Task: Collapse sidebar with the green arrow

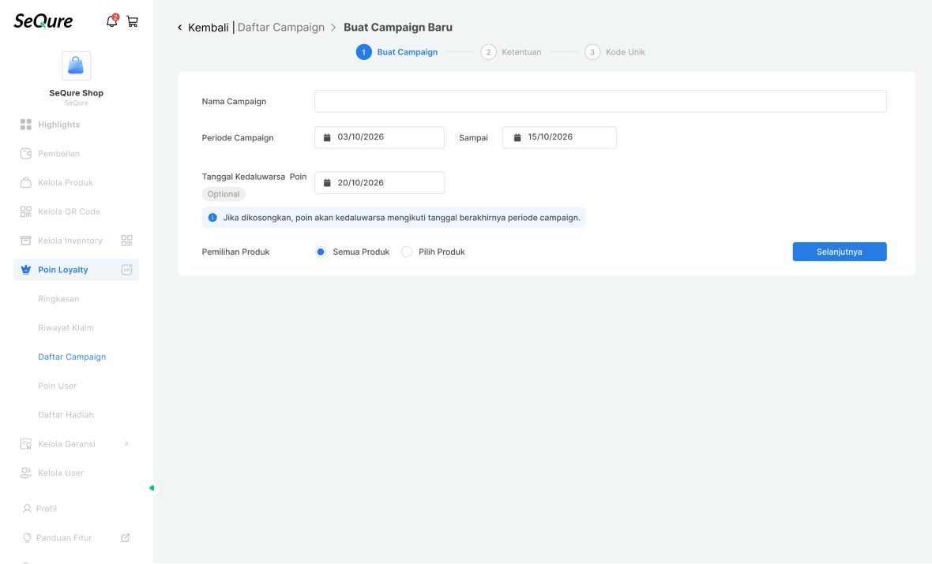Action: click(x=152, y=488)
